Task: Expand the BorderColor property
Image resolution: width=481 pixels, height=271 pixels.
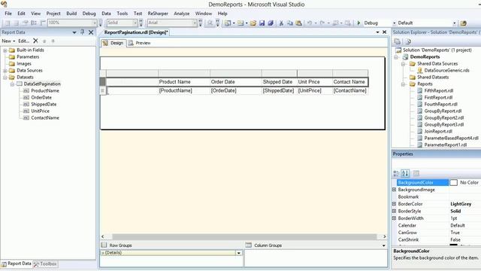Action: (x=394, y=204)
